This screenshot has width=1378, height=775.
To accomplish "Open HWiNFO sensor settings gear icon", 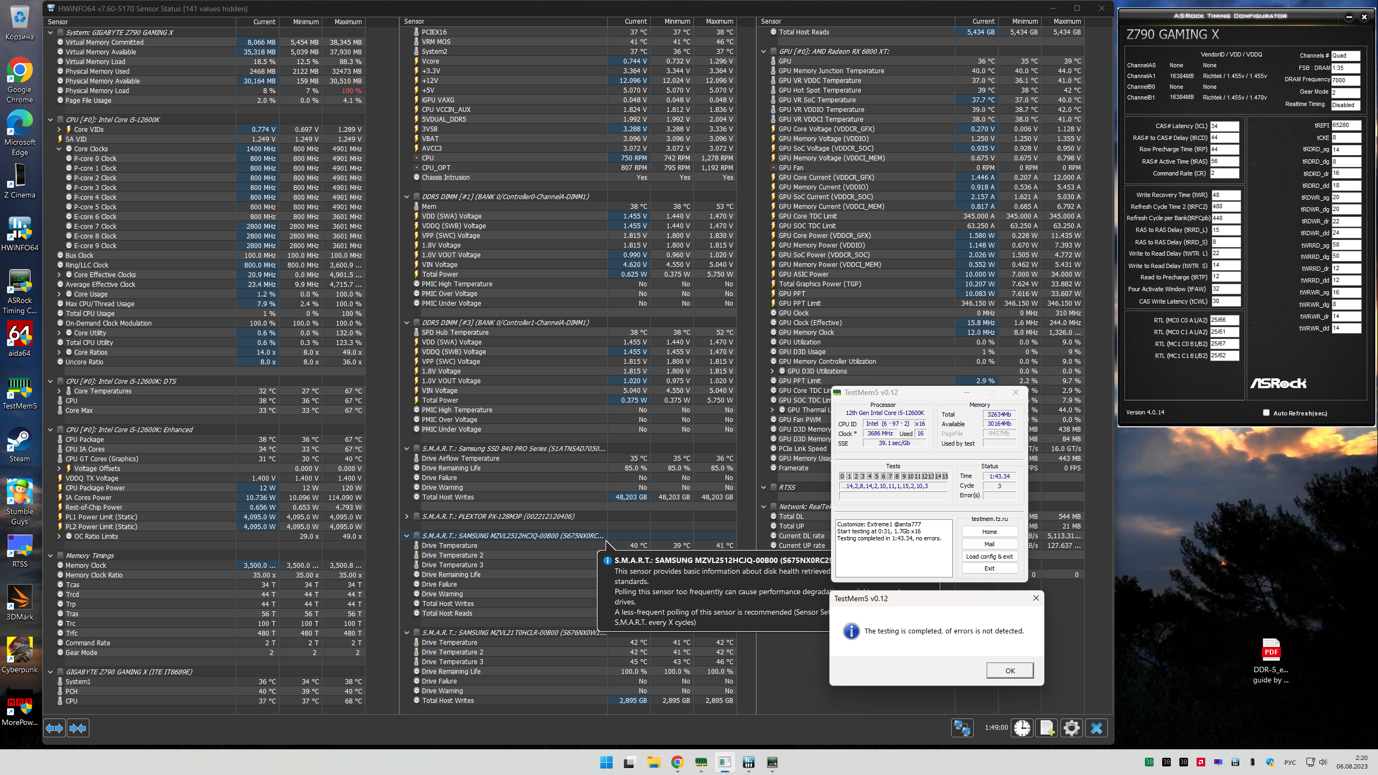I will 1071,728.
